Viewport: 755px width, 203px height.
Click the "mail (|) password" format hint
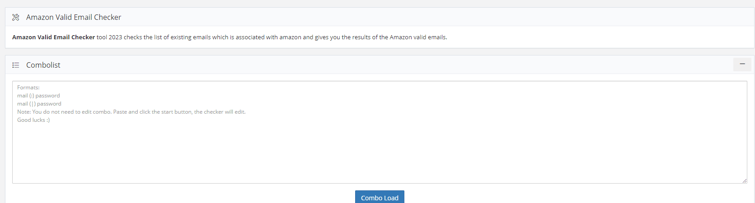click(39, 104)
